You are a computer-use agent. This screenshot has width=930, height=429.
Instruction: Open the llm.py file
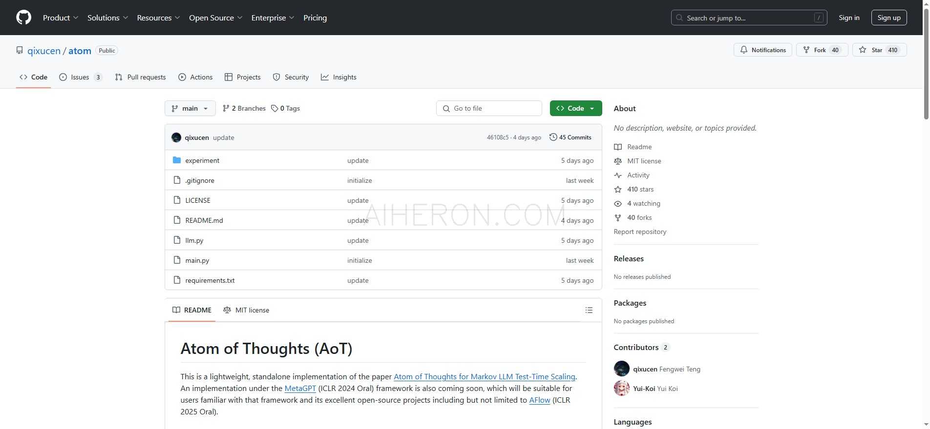coord(194,240)
